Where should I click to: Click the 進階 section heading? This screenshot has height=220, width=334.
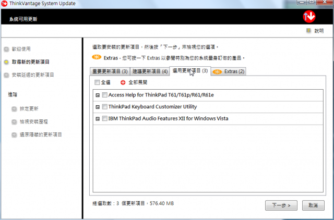[13, 94]
